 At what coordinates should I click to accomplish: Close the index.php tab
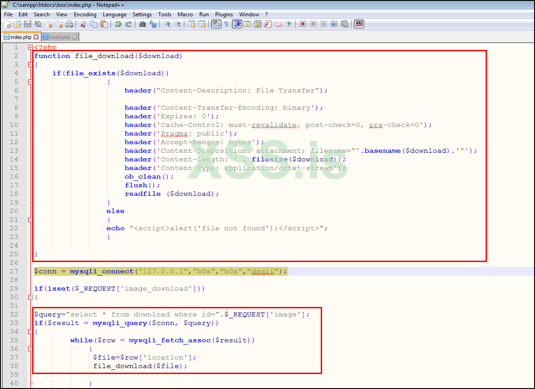pyautogui.click(x=35, y=37)
